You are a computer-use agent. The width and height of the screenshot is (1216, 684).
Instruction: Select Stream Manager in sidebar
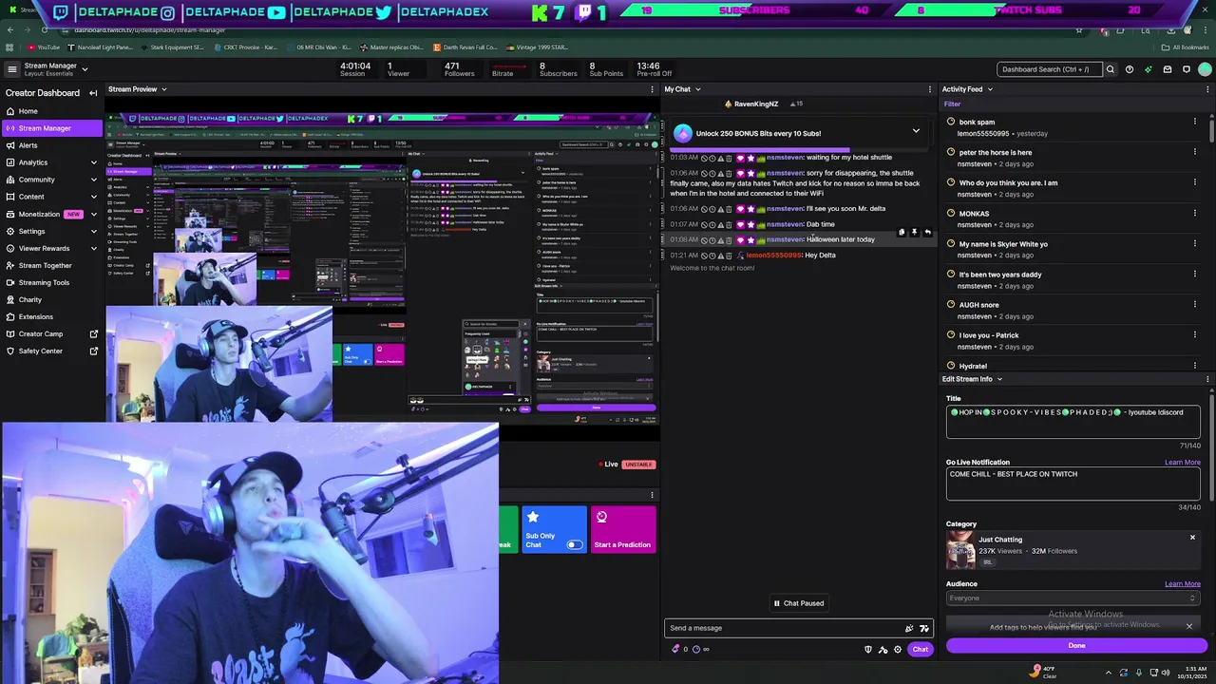[51, 128]
